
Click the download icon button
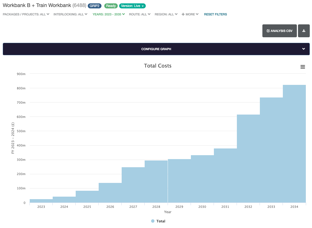(304, 31)
